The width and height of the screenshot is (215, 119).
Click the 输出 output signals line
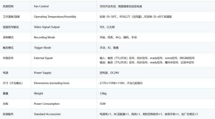pyautogui.click(x=147, y=62)
